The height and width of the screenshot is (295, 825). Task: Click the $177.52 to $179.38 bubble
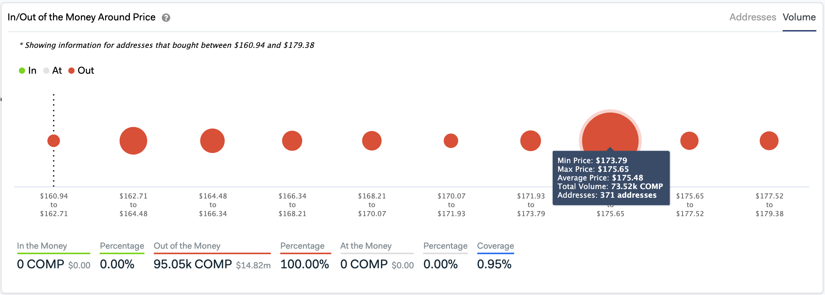pos(769,140)
